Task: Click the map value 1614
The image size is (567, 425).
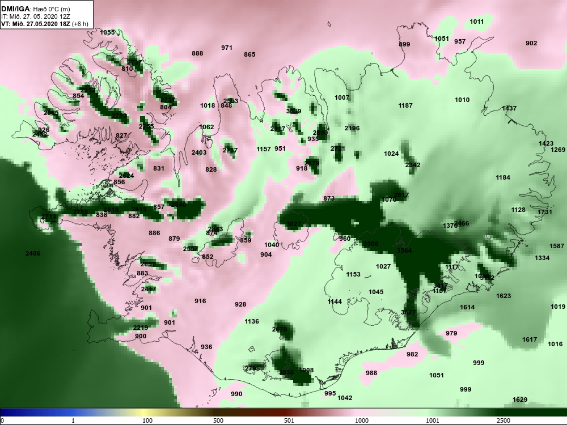Action: click(x=467, y=307)
